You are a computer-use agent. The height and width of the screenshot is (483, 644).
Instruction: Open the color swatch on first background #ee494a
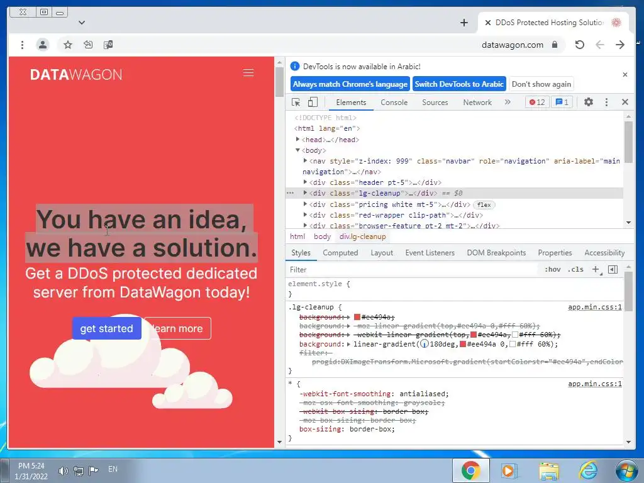[357, 317]
